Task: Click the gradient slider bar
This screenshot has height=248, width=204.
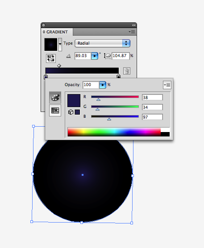Action: (x=82, y=71)
